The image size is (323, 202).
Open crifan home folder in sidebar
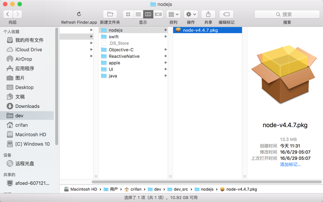tap(27, 125)
